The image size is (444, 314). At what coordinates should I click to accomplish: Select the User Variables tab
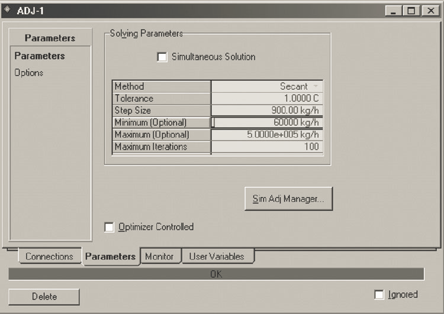pyautogui.click(x=216, y=257)
